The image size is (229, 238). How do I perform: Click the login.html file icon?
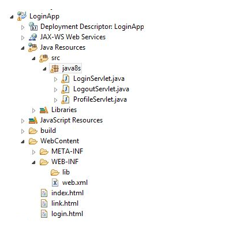pos(44,214)
